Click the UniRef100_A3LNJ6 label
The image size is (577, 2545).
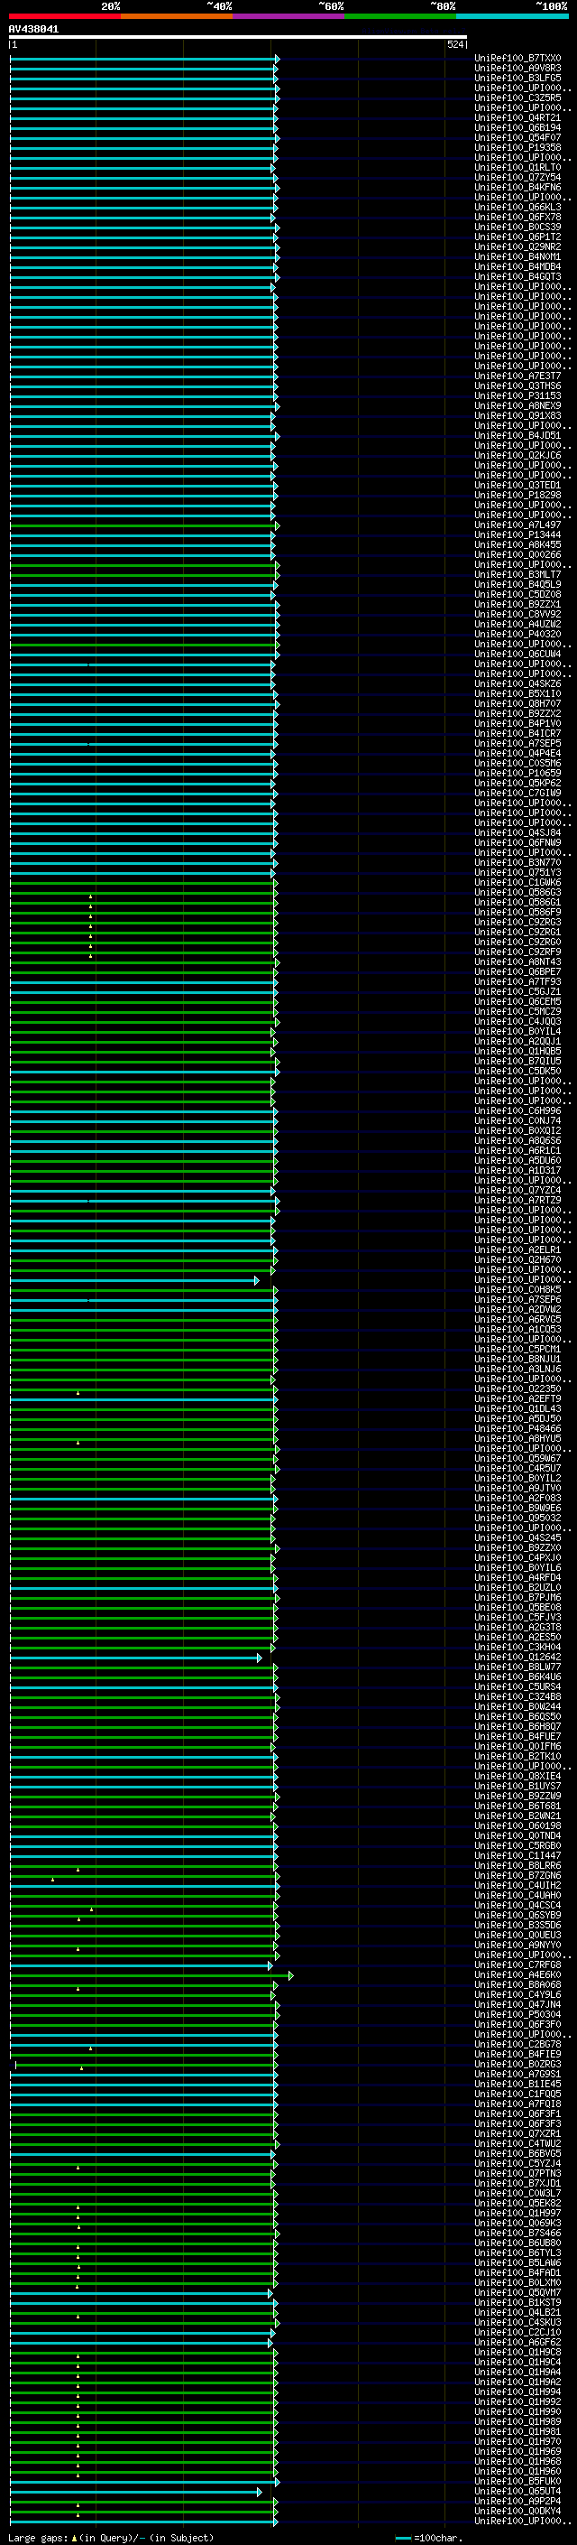click(x=517, y=1369)
